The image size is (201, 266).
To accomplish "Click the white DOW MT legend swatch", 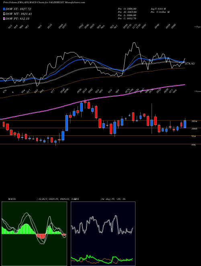I will pyautogui.click(x=4, y=14).
